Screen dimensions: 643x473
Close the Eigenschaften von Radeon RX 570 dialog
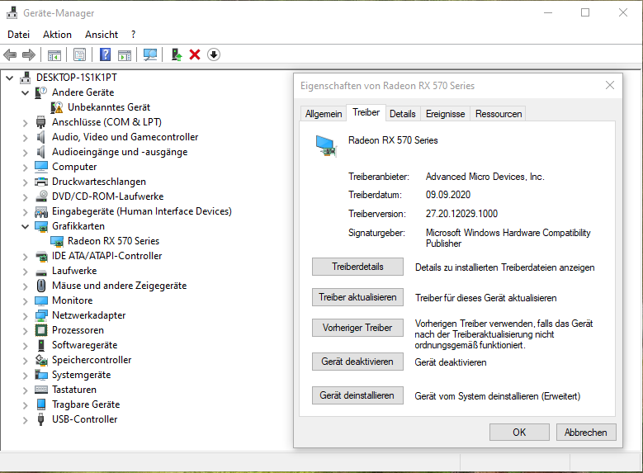(x=610, y=85)
